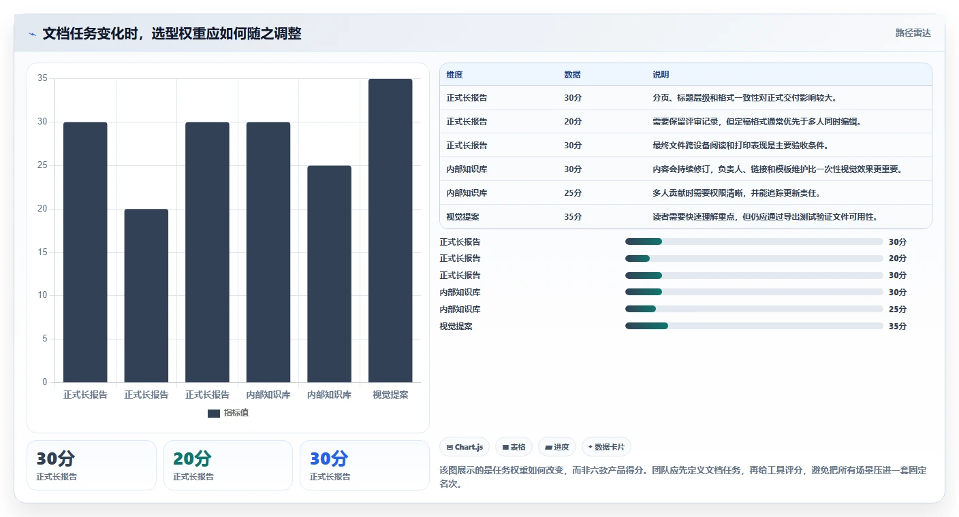Screen dimensions: 959x517
Task: Click the green 20分 data card
Action: 227,465
